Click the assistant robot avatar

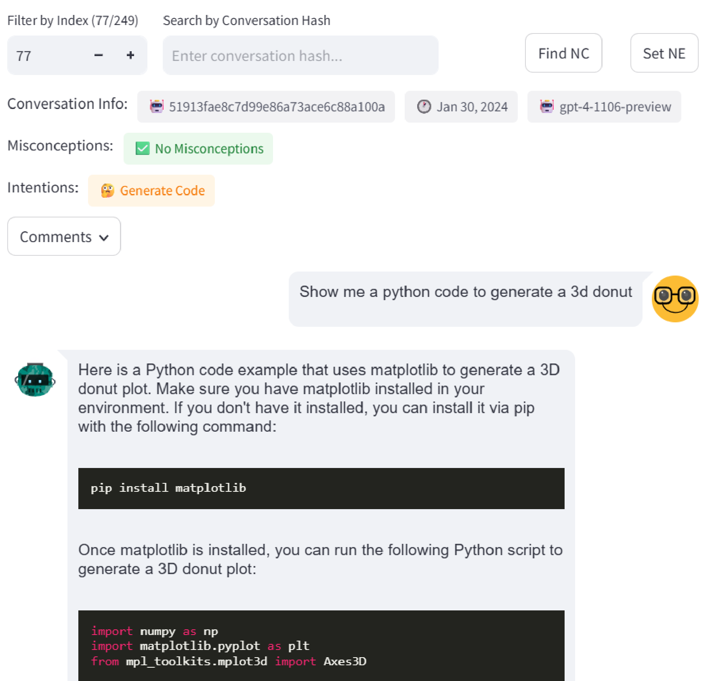pyautogui.click(x=36, y=380)
